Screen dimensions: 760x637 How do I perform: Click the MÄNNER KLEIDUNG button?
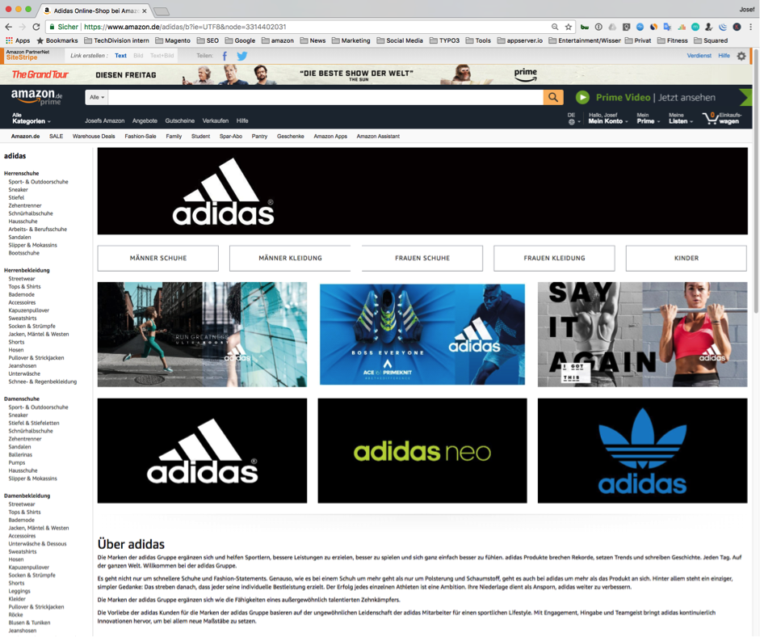pyautogui.click(x=290, y=258)
